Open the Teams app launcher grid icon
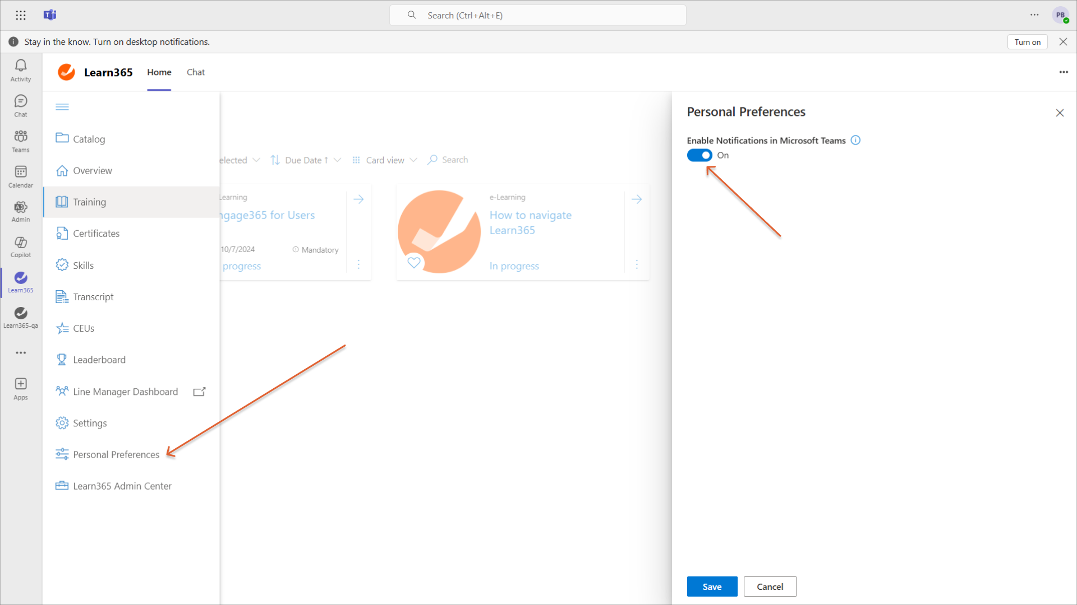The width and height of the screenshot is (1077, 605). 21,15
